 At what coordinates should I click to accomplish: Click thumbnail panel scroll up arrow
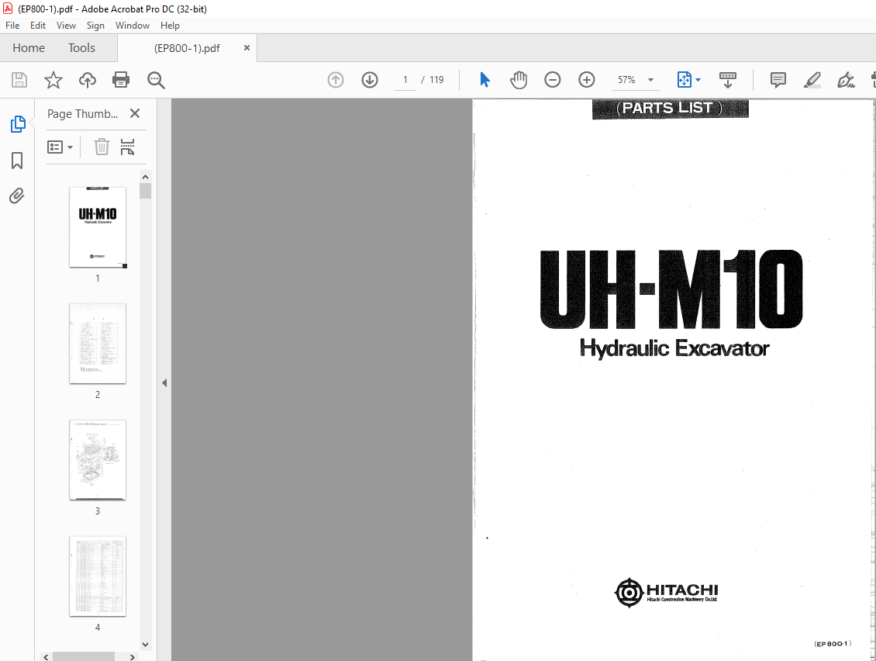coord(145,177)
